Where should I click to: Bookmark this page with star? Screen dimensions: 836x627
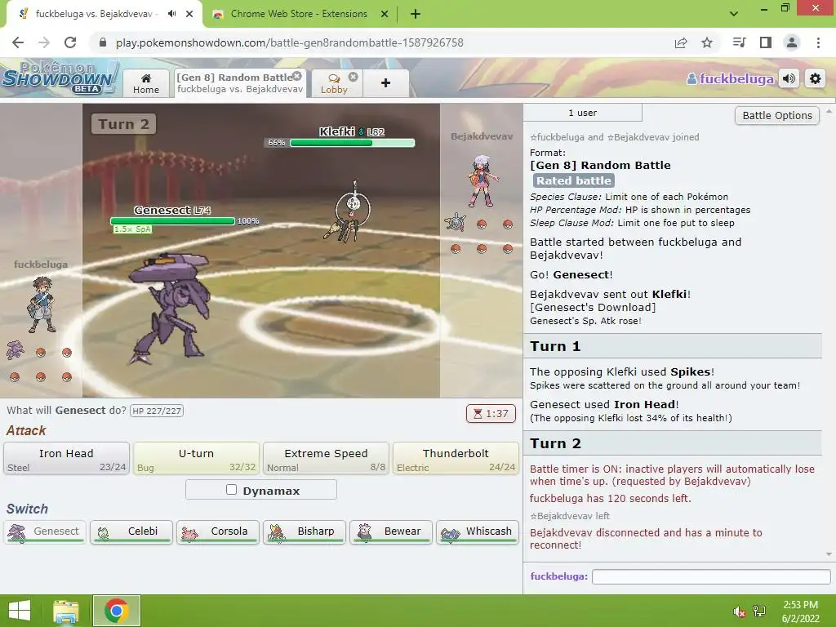pyautogui.click(x=707, y=42)
